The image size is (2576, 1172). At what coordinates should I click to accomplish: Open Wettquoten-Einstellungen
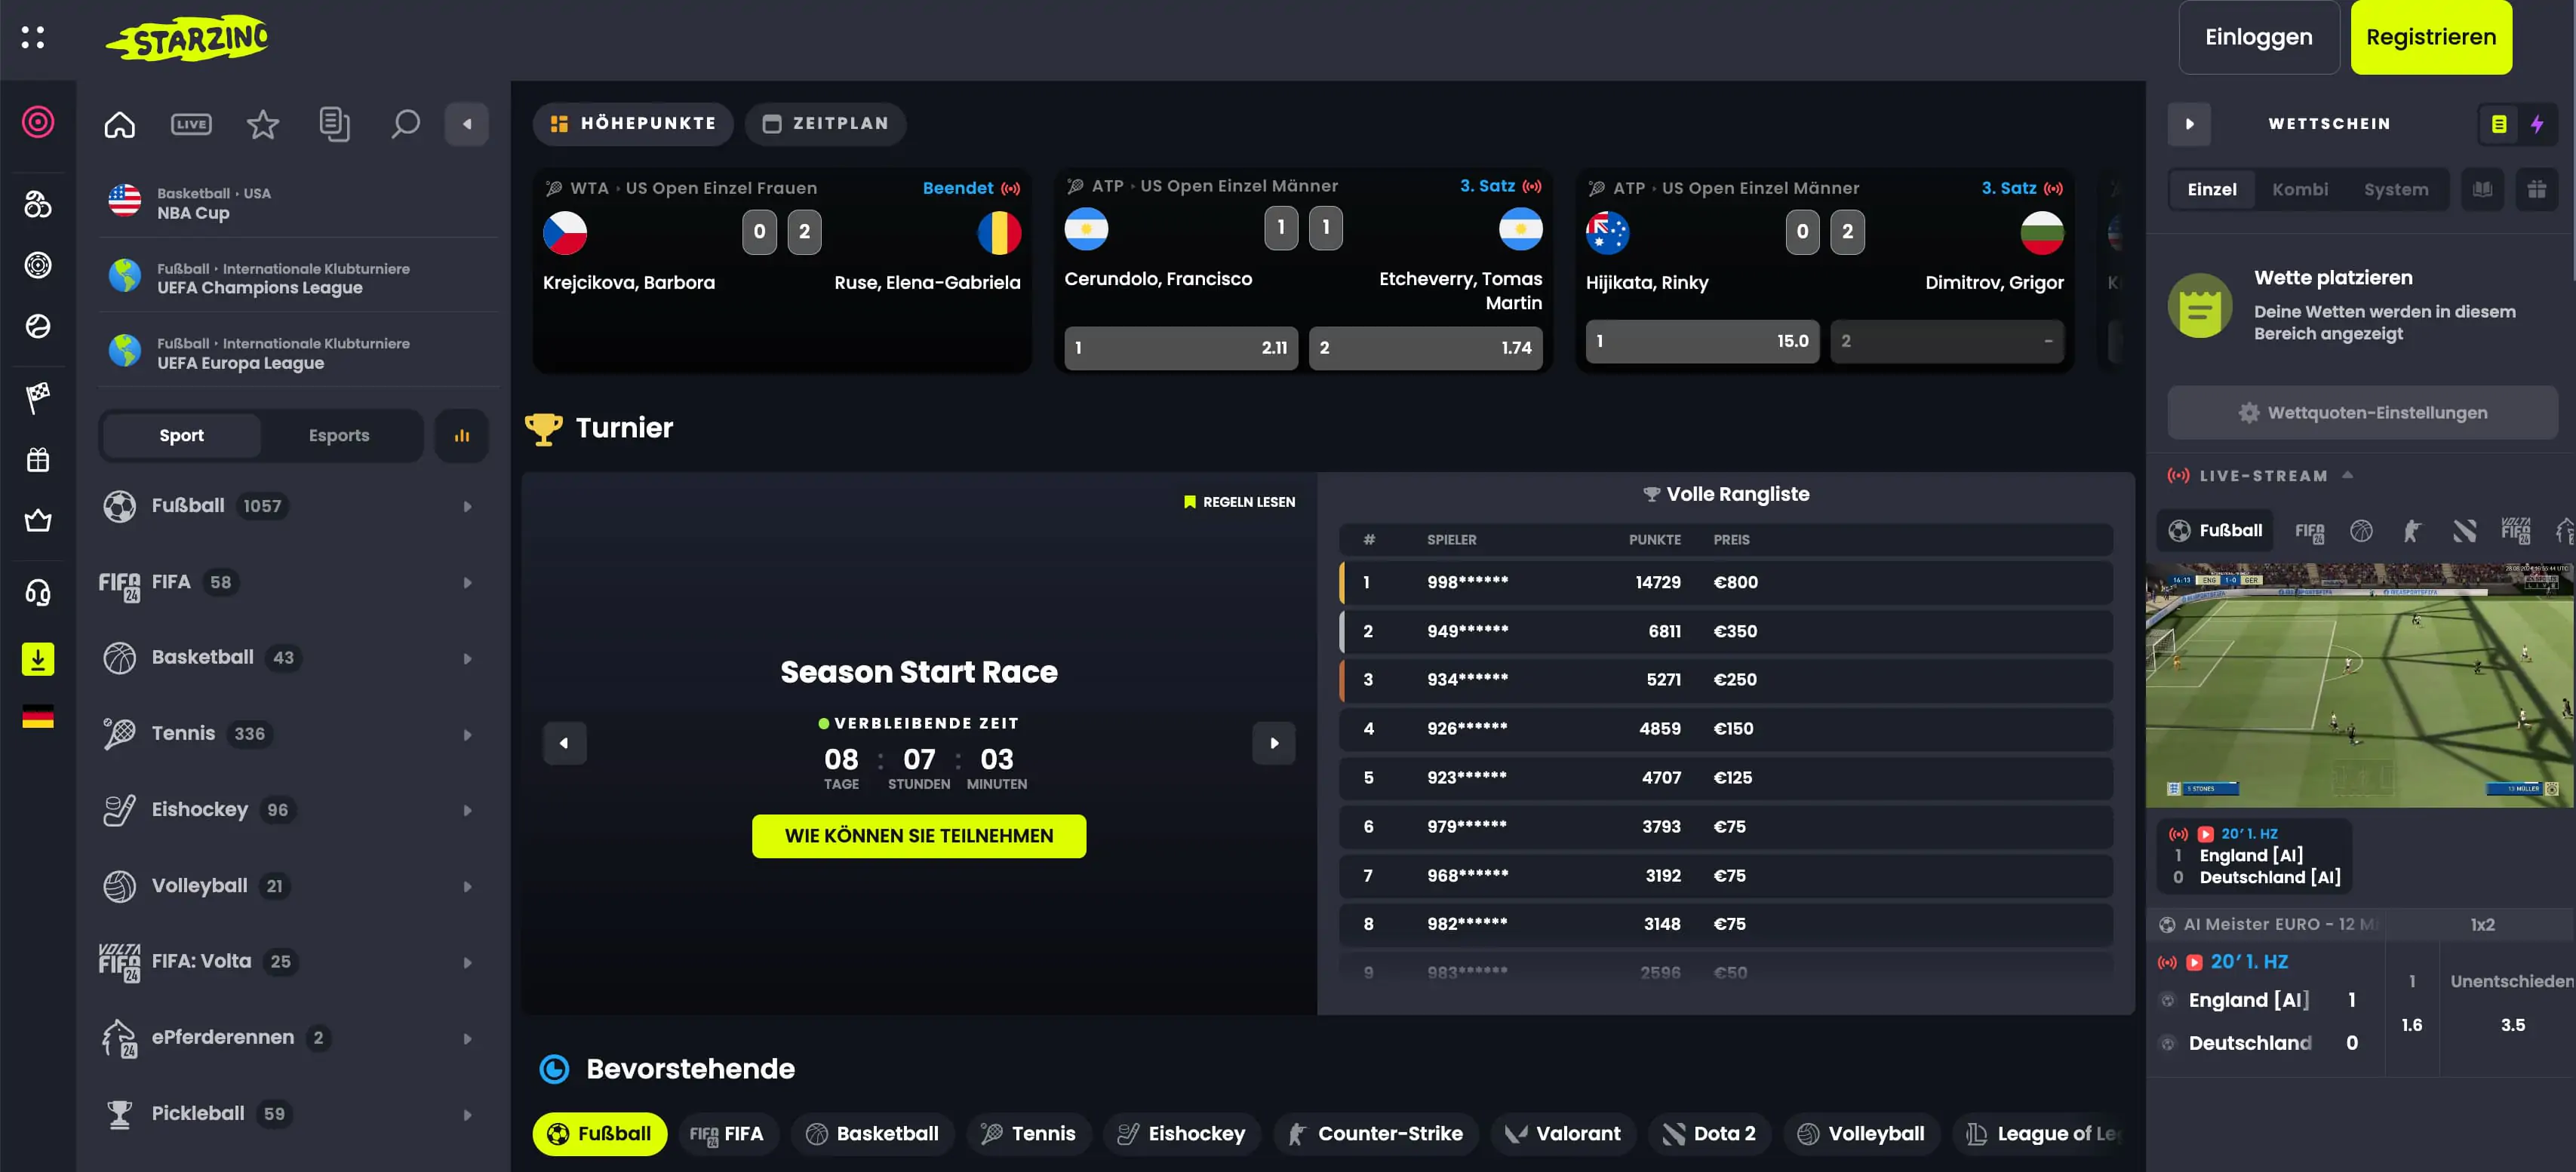point(2362,413)
